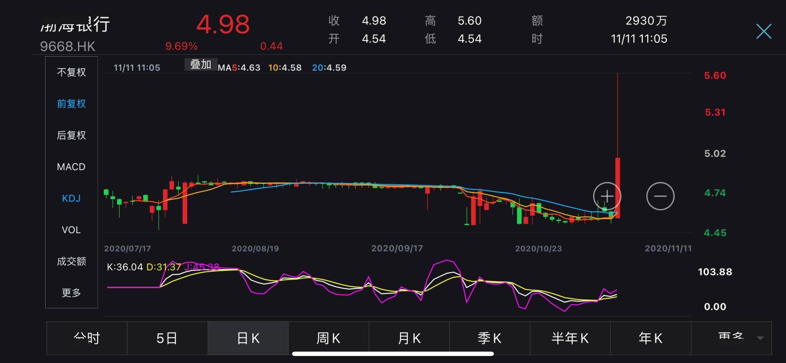
Task: Click the D:31.37 KDJ value
Action: [164, 267]
